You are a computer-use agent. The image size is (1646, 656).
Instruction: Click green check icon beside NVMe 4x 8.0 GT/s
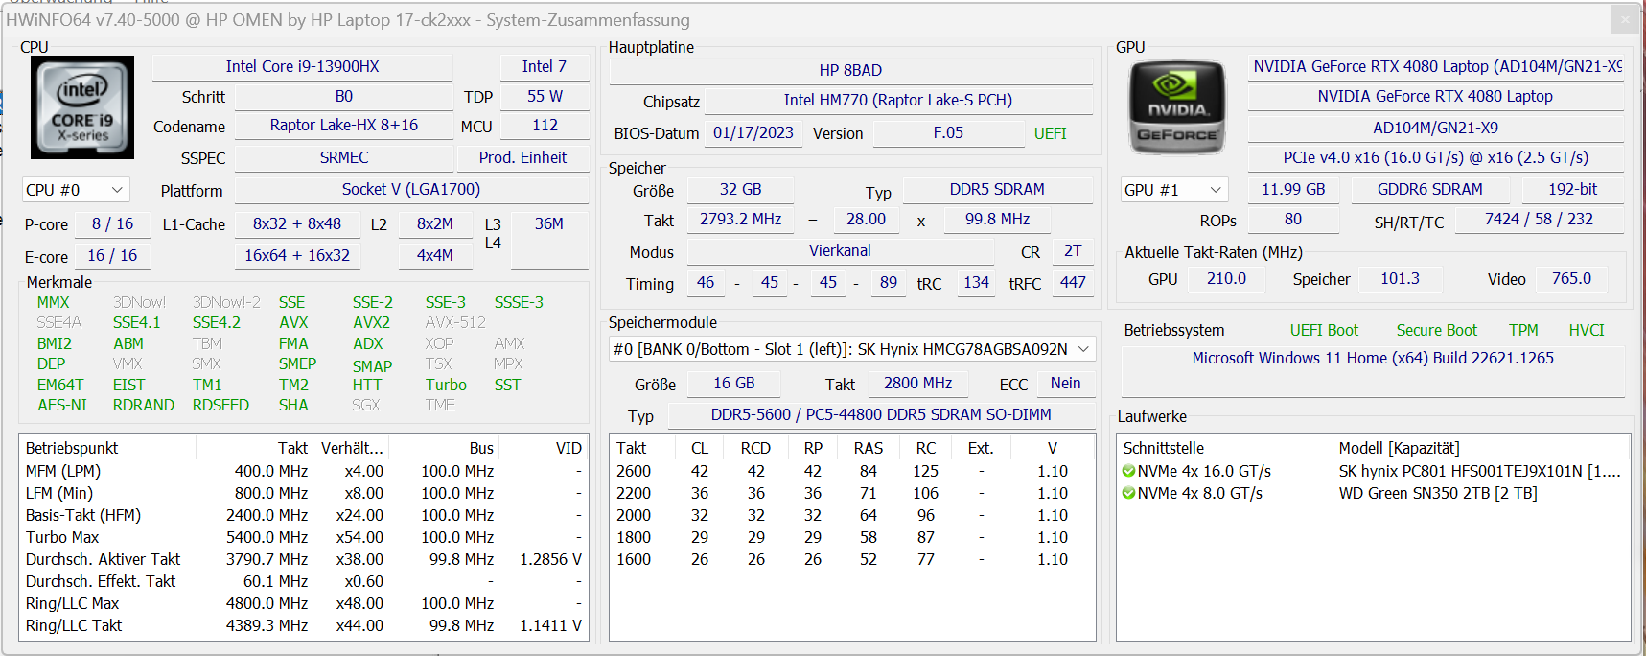pos(1128,493)
